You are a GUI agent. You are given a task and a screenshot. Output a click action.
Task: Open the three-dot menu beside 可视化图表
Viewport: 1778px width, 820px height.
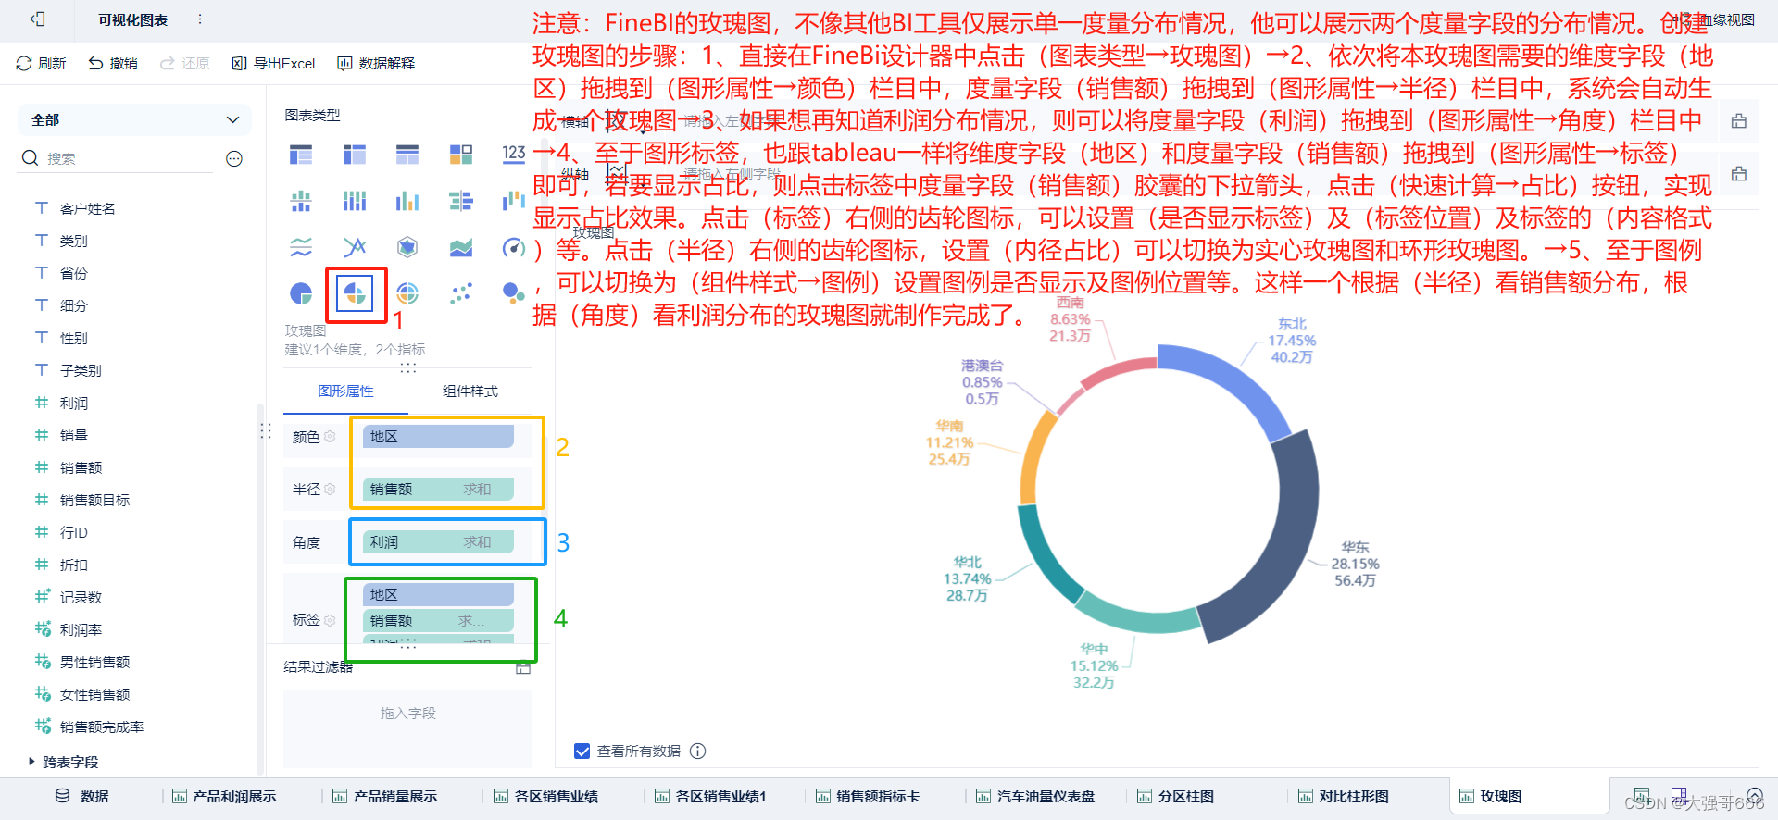pyautogui.click(x=200, y=19)
